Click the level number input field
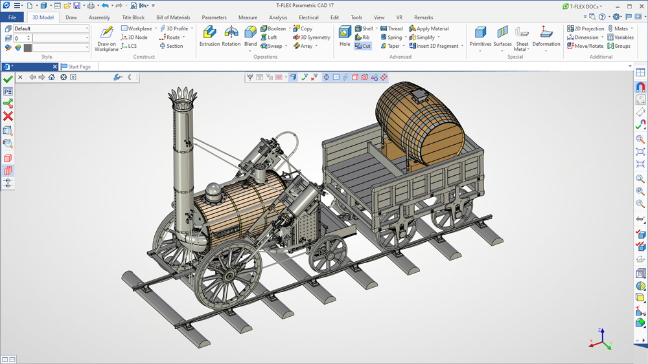This screenshot has width=648, height=364. coord(19,38)
